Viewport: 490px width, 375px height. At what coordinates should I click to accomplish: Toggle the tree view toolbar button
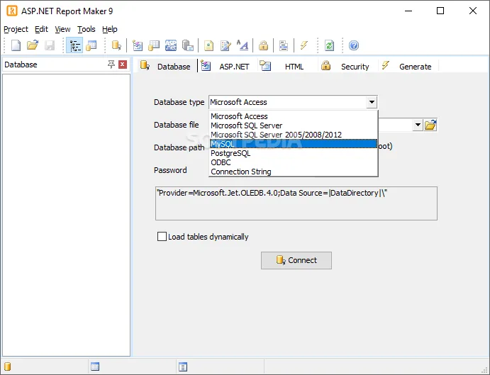[74, 45]
